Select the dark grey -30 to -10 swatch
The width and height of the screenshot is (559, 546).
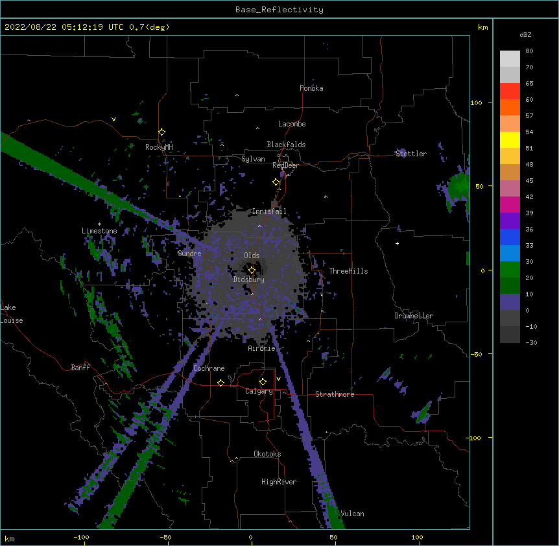click(510, 335)
